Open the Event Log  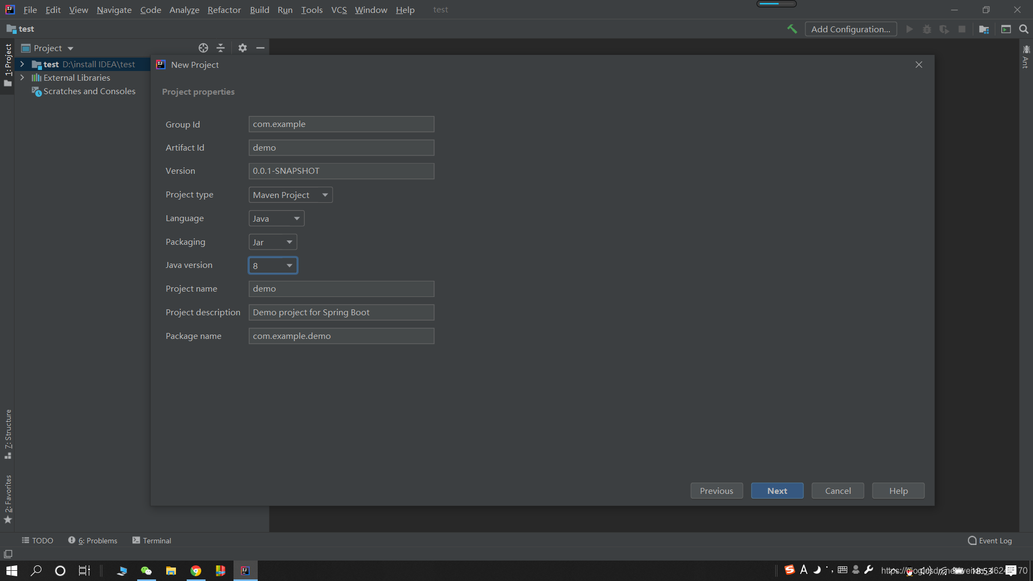pyautogui.click(x=990, y=540)
